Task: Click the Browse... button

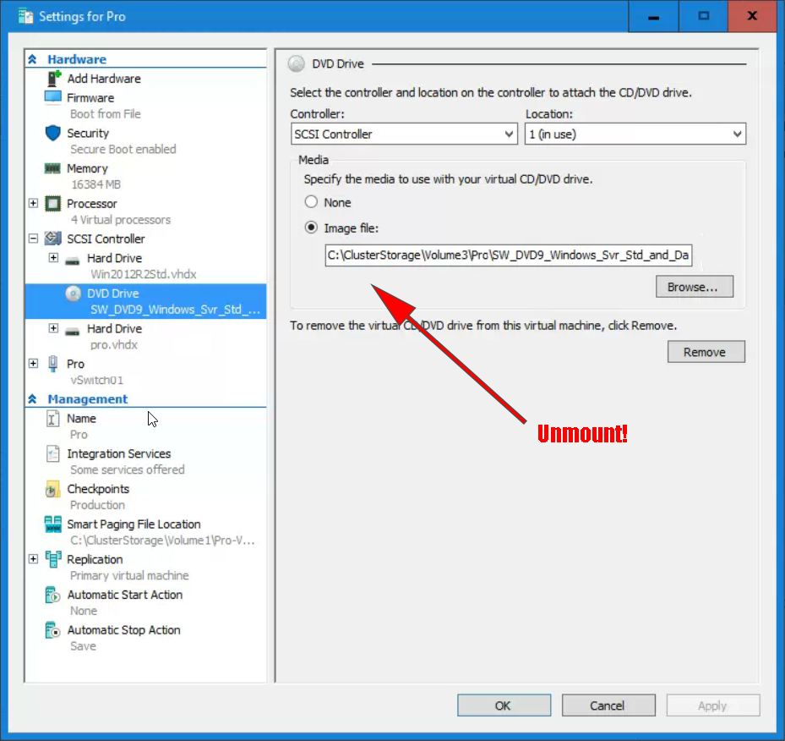Action: click(695, 287)
